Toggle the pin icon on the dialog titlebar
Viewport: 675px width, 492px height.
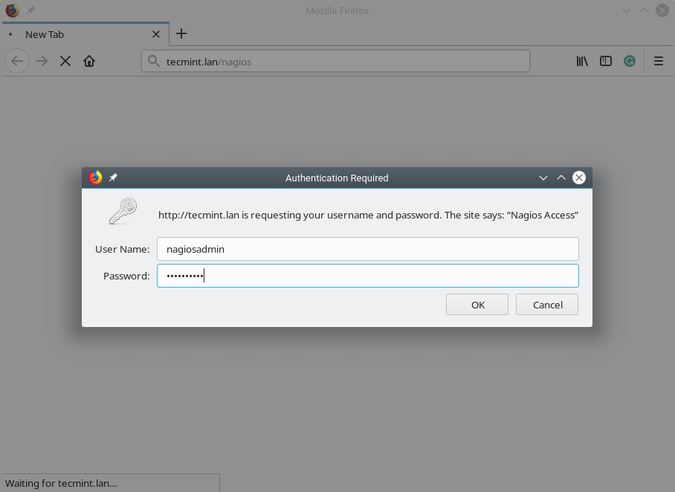tap(113, 178)
